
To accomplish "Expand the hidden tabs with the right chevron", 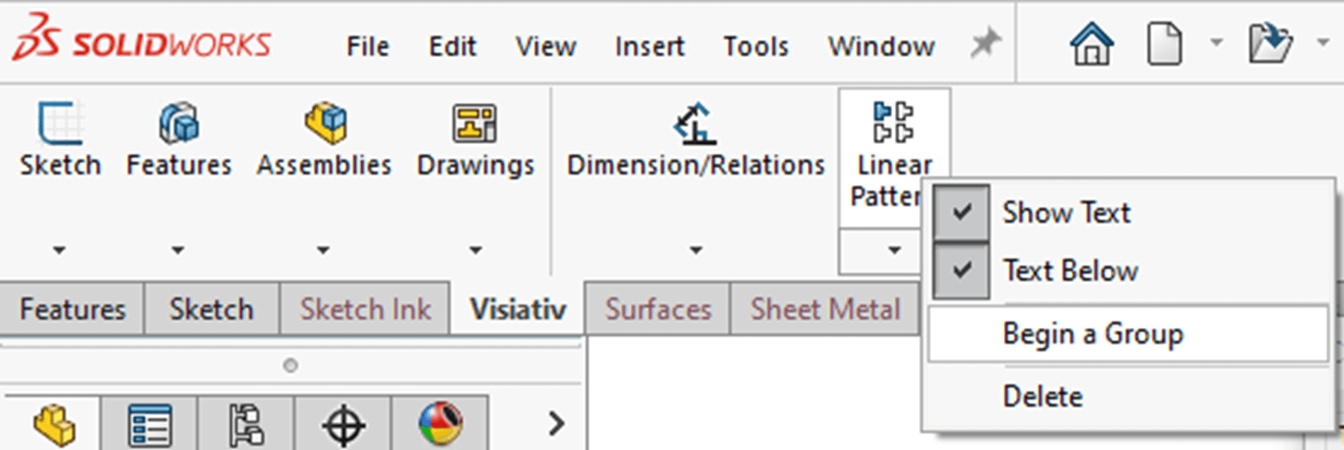I will tap(554, 424).
